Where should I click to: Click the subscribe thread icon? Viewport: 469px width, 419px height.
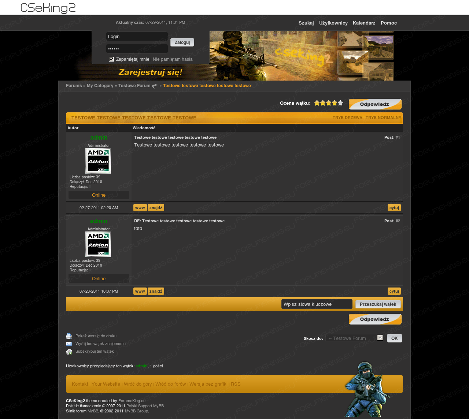[69, 352]
